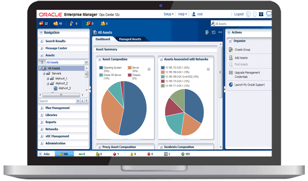Screen dimensions: 308x181
Task: Open the All Assets dropdown in Navigation
Action: coord(86,62)
